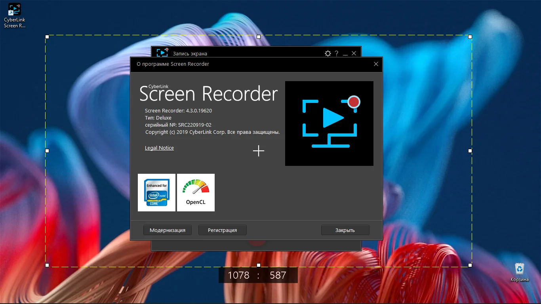Screen dimensions: 541x304
Task: Click the Регистрация button
Action: pyautogui.click(x=222, y=230)
